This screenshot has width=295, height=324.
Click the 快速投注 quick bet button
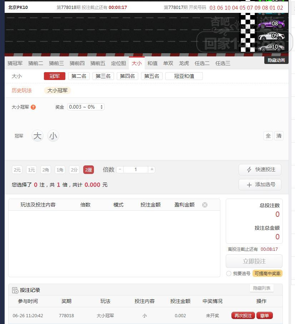coord(260,170)
